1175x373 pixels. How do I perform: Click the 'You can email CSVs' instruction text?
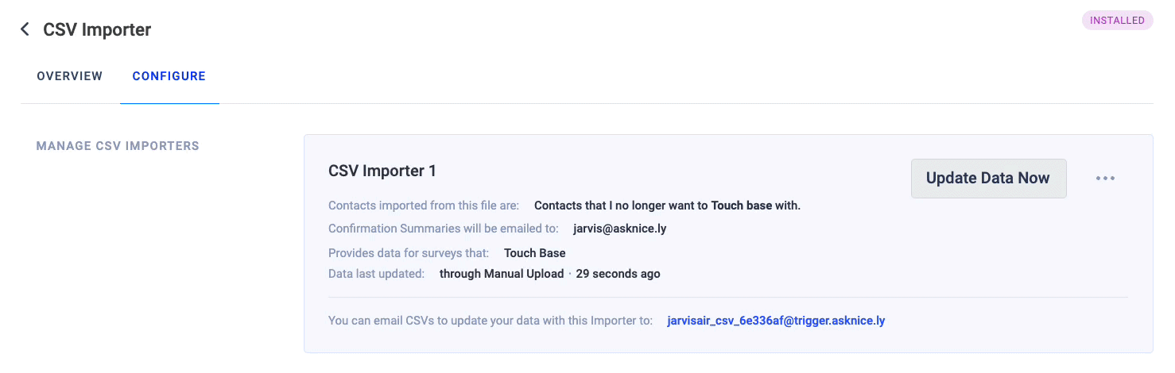pos(491,321)
